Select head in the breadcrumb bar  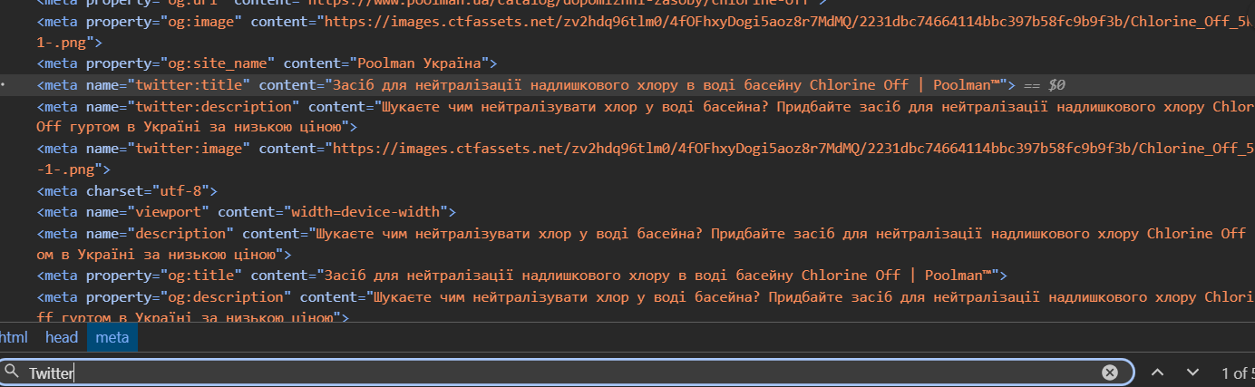62,337
